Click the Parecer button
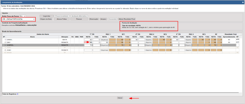245x104 pixels. click(x=79, y=19)
